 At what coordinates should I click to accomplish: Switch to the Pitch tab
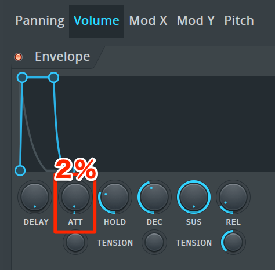[x=239, y=20]
